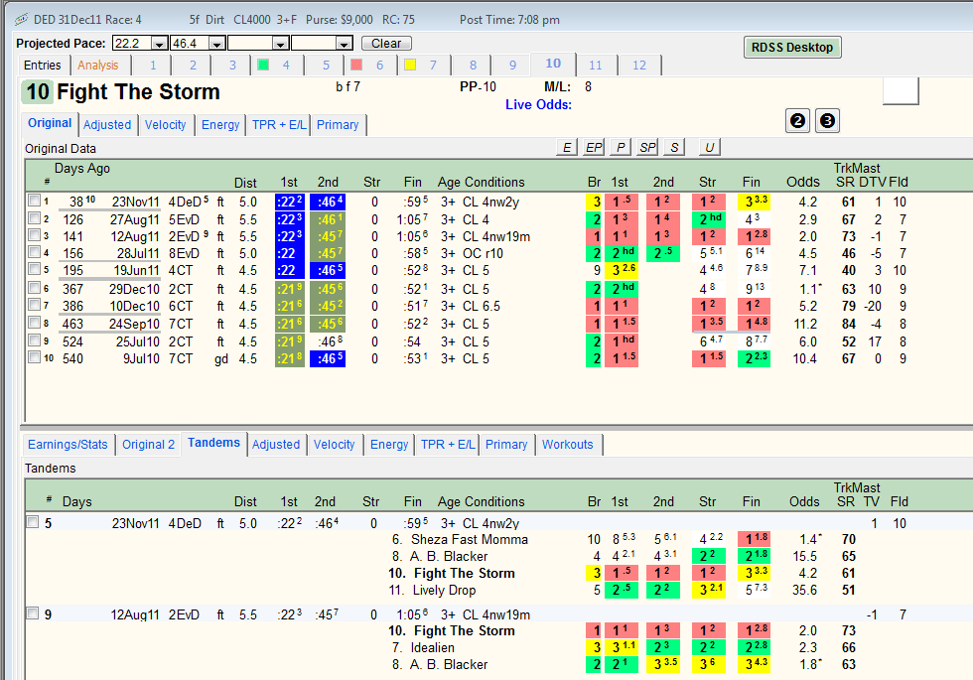Select horse tab 9
The height and width of the screenshot is (680, 973).
point(512,66)
